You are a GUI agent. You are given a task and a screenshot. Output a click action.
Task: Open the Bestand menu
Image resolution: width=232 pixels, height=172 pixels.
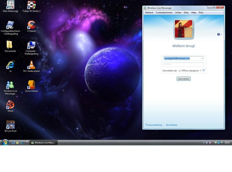[149, 13]
